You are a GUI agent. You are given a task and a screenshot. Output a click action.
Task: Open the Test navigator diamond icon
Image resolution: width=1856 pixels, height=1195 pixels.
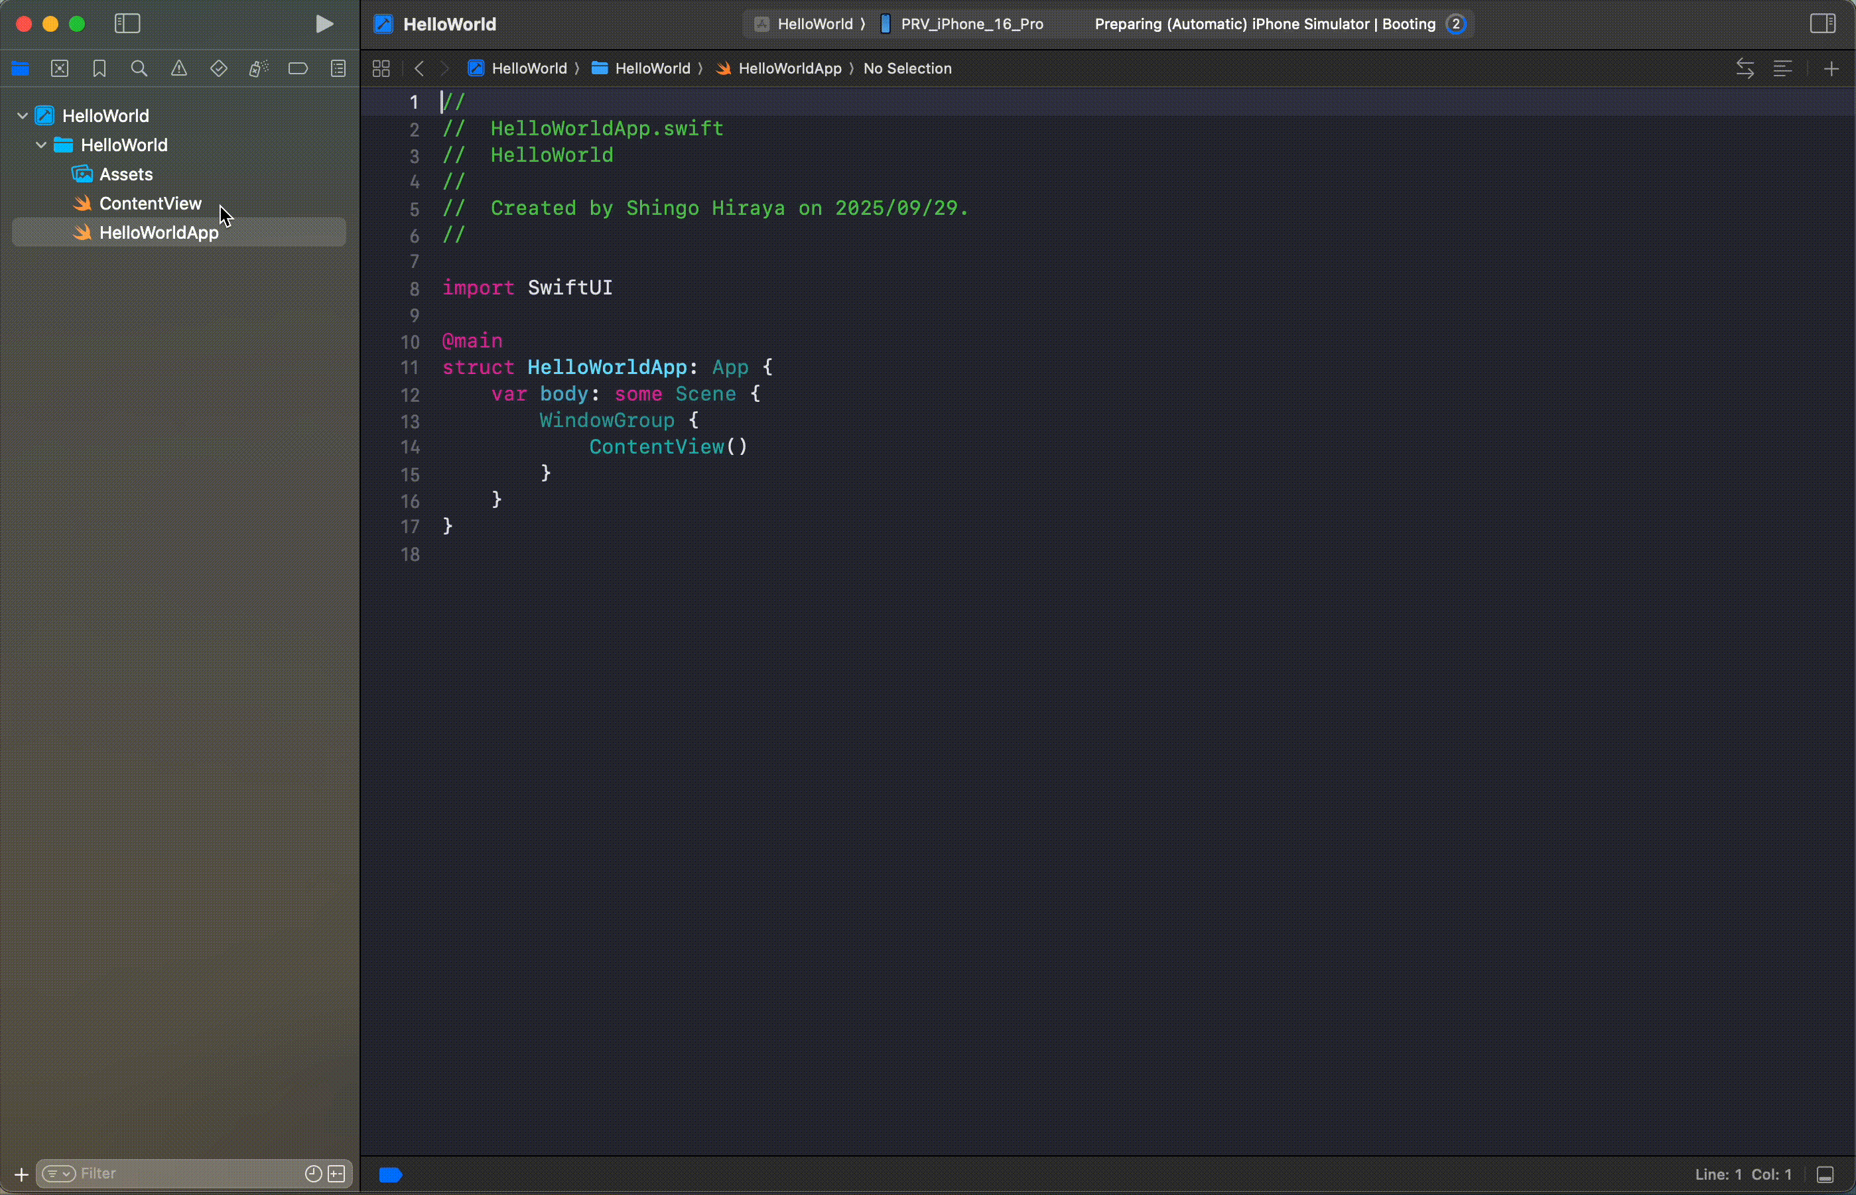pyautogui.click(x=219, y=68)
